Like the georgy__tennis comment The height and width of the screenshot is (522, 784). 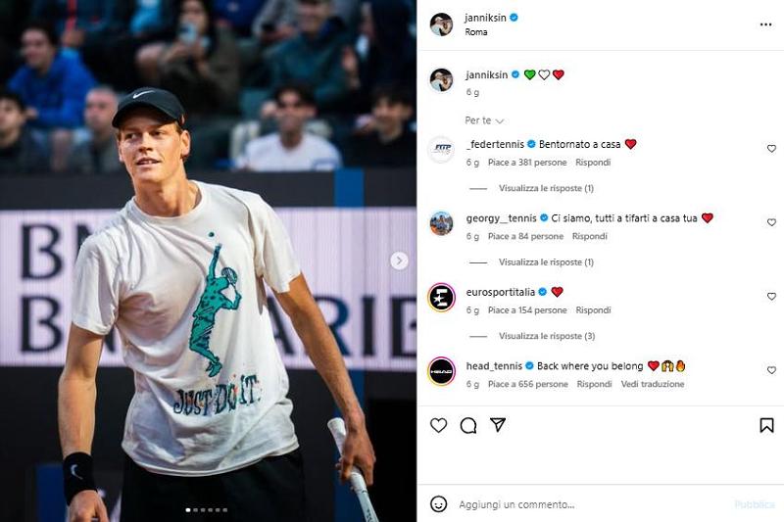click(771, 223)
